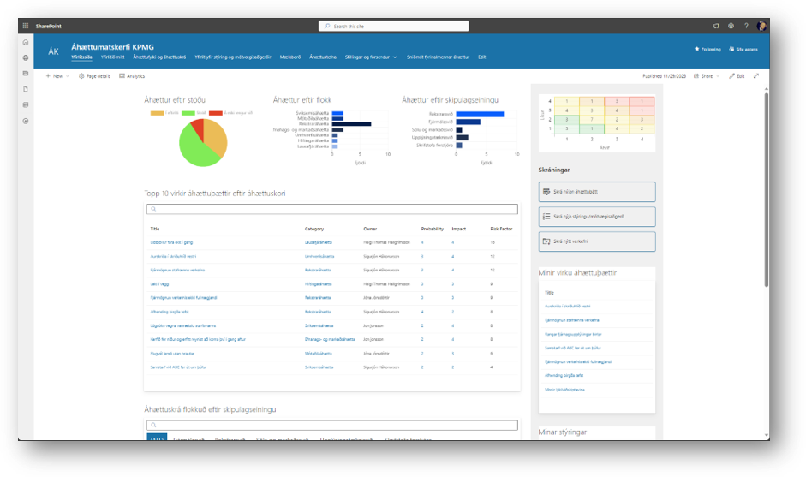
Task: Click the Skrá nýjan áhættuþátt button
Action: coord(597,192)
